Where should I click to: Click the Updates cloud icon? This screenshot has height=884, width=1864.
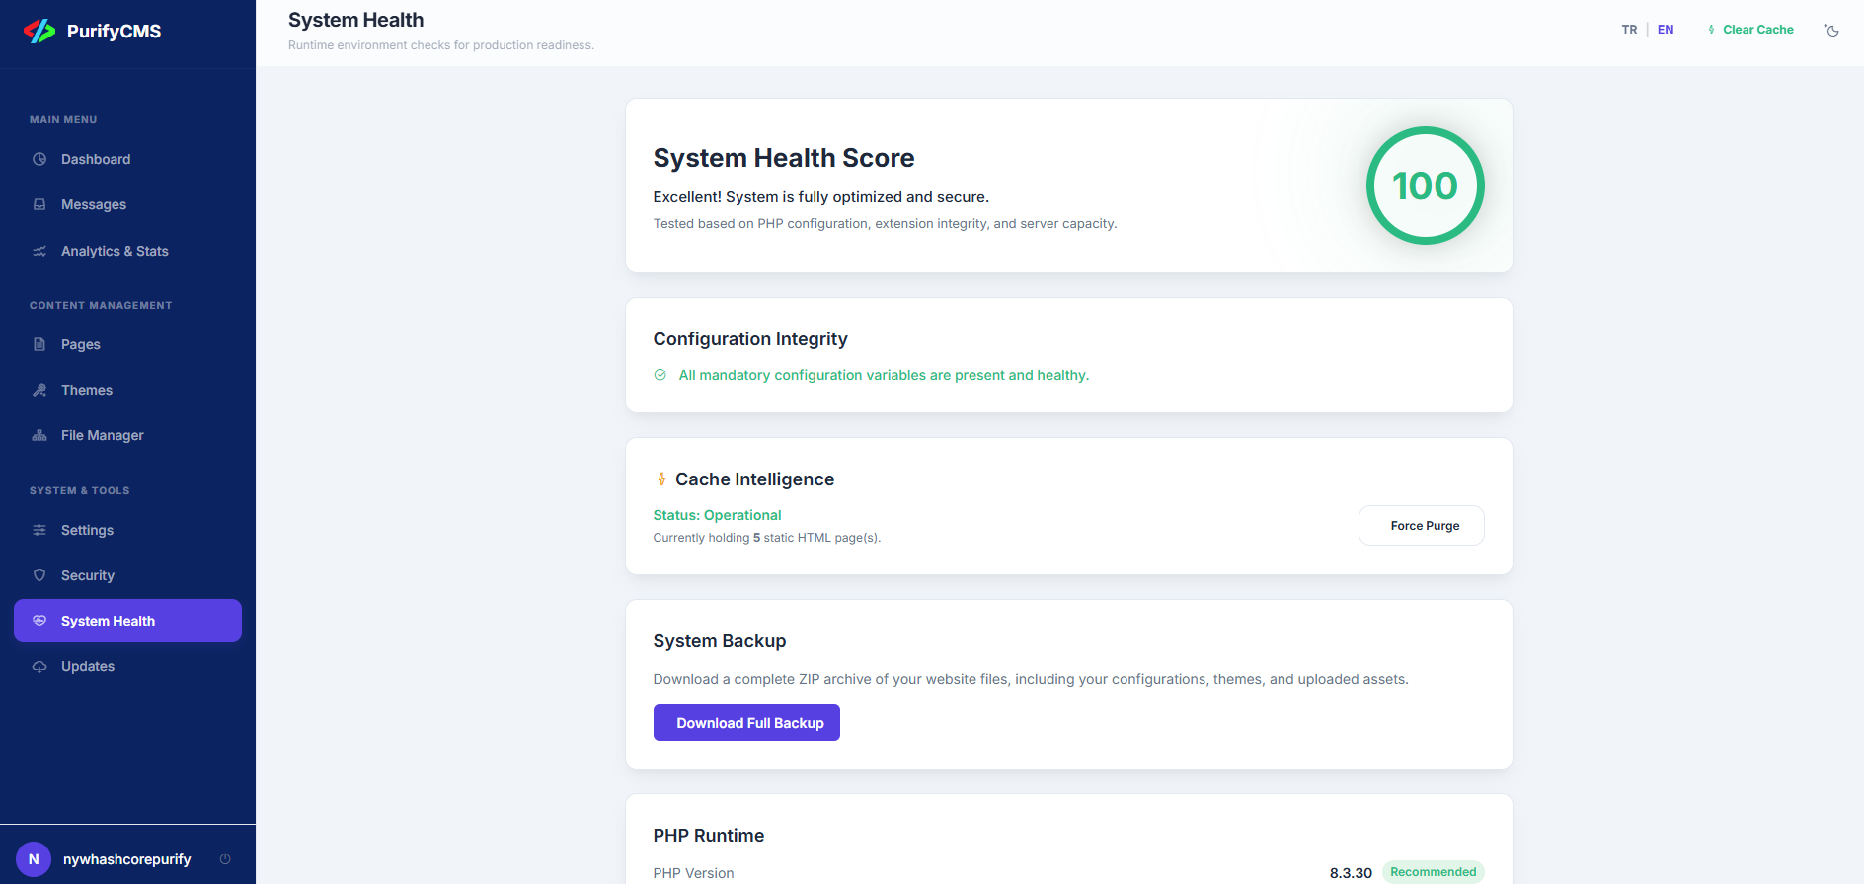39,666
